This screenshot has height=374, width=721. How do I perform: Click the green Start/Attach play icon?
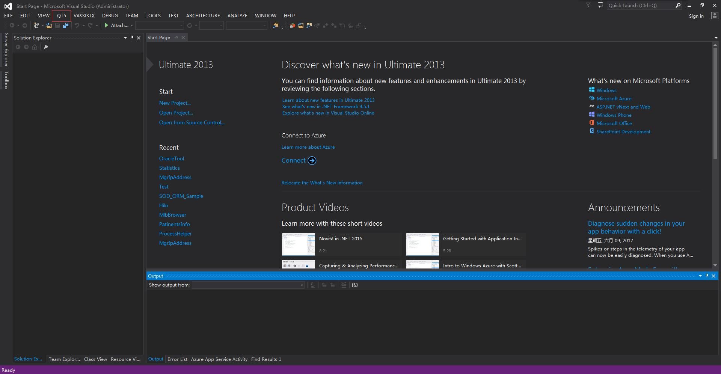click(x=107, y=26)
